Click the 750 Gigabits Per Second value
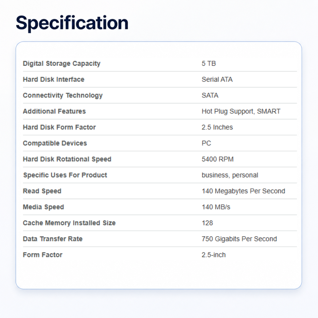318x318 pixels. click(239, 239)
